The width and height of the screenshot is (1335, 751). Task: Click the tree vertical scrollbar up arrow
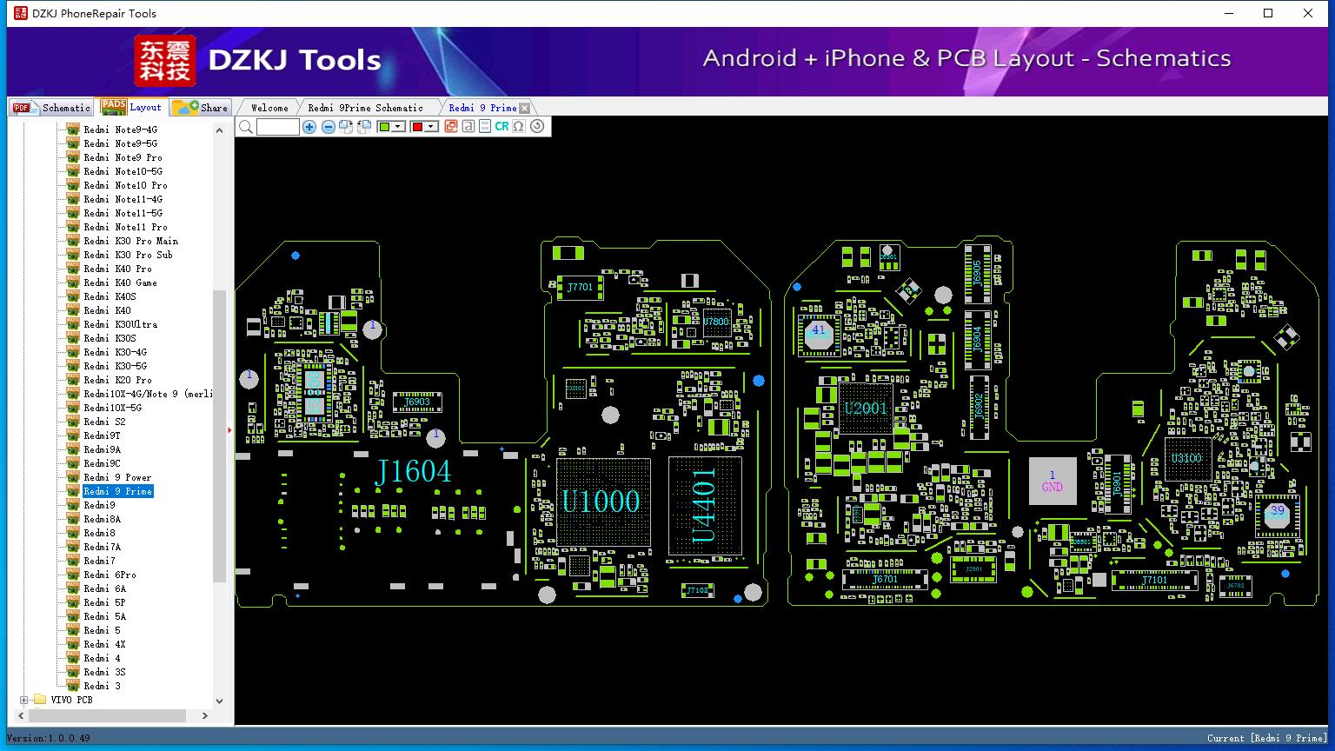pyautogui.click(x=219, y=130)
